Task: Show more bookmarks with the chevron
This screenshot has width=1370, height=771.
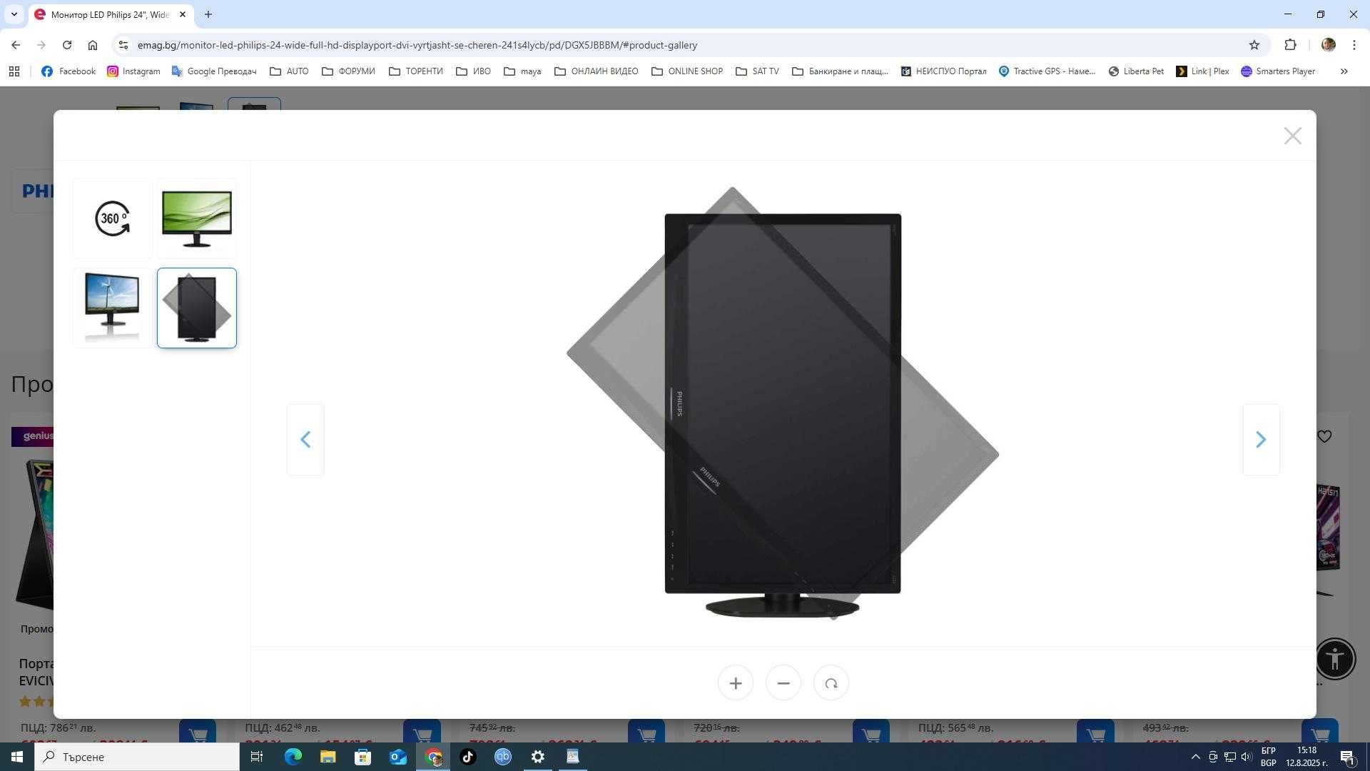Action: (1344, 71)
